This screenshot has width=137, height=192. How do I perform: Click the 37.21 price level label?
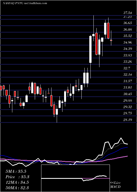pyautogui.click(x=128, y=17)
